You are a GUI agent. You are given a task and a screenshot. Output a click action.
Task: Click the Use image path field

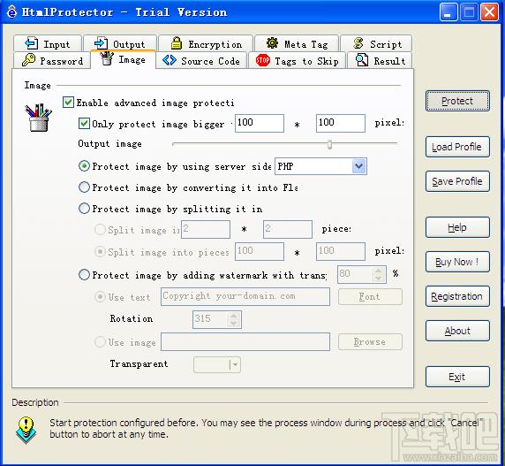245,342
